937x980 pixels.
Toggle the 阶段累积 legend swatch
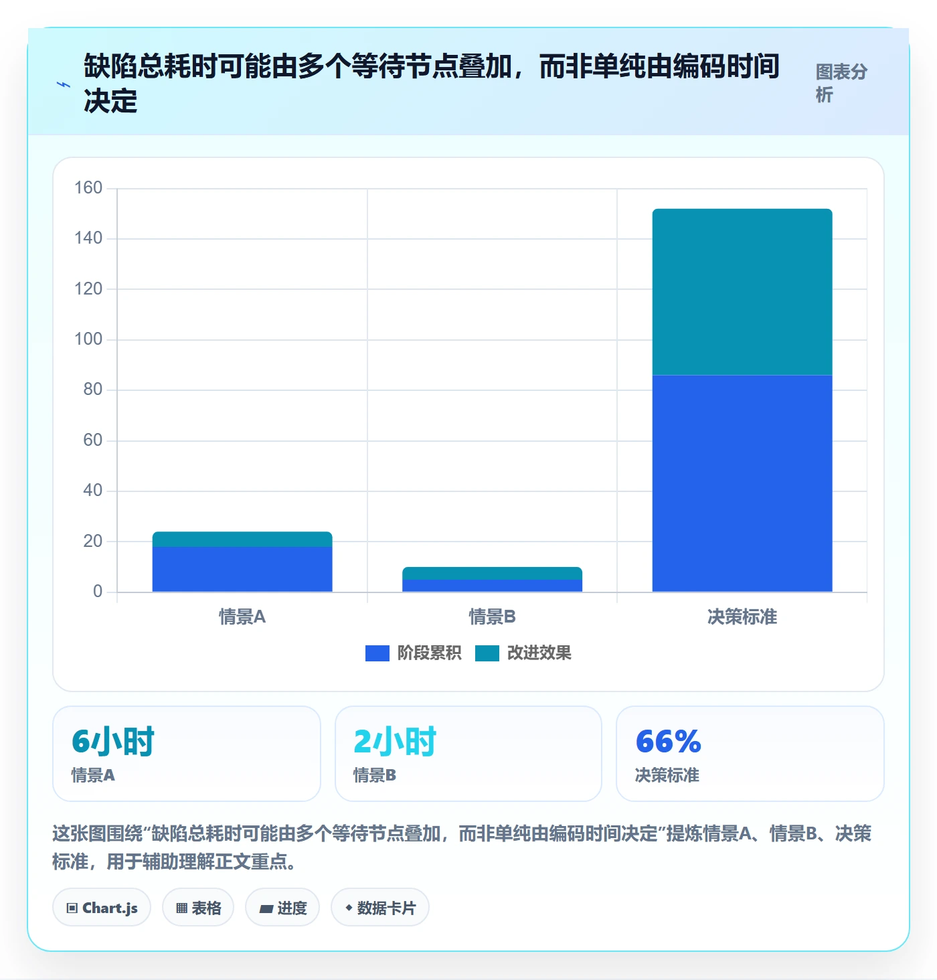[x=377, y=653]
